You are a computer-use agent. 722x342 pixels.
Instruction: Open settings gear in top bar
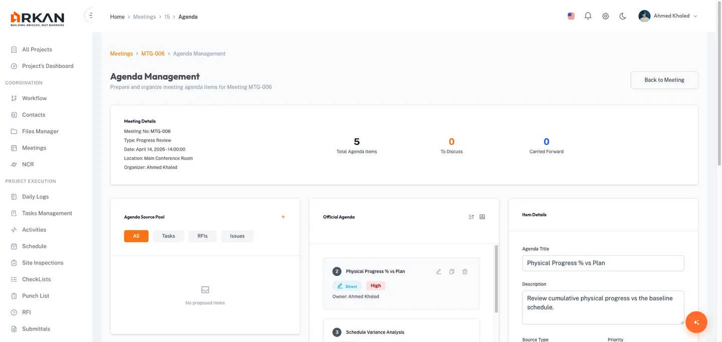click(x=606, y=16)
